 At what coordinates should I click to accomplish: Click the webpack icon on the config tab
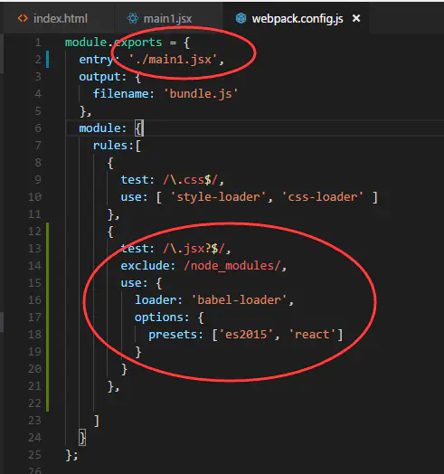241,18
